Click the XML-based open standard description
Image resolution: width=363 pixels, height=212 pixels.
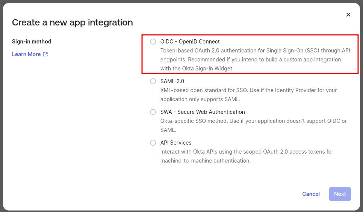click(248, 95)
